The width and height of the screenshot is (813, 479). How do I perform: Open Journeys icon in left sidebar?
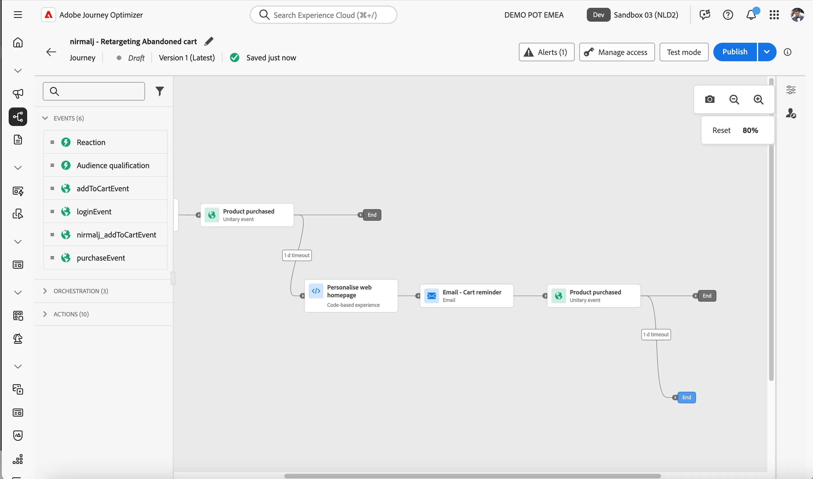coord(18,116)
